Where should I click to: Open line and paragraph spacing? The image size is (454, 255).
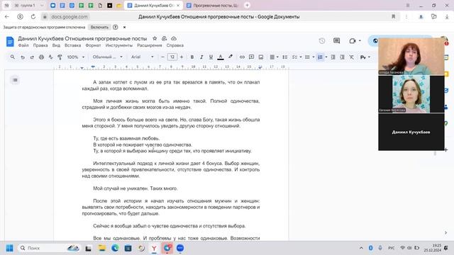point(285,57)
